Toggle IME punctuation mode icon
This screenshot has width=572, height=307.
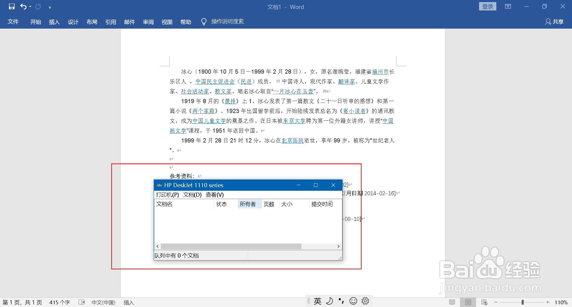[x=341, y=301]
